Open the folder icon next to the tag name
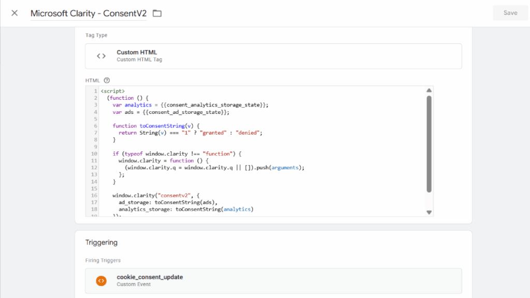 pyautogui.click(x=157, y=13)
